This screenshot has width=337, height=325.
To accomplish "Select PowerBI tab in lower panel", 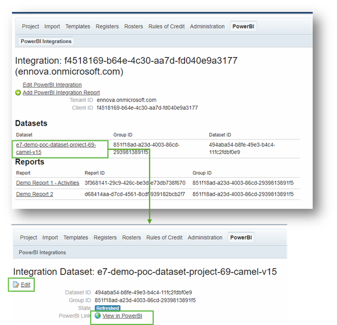I will [x=241, y=238].
